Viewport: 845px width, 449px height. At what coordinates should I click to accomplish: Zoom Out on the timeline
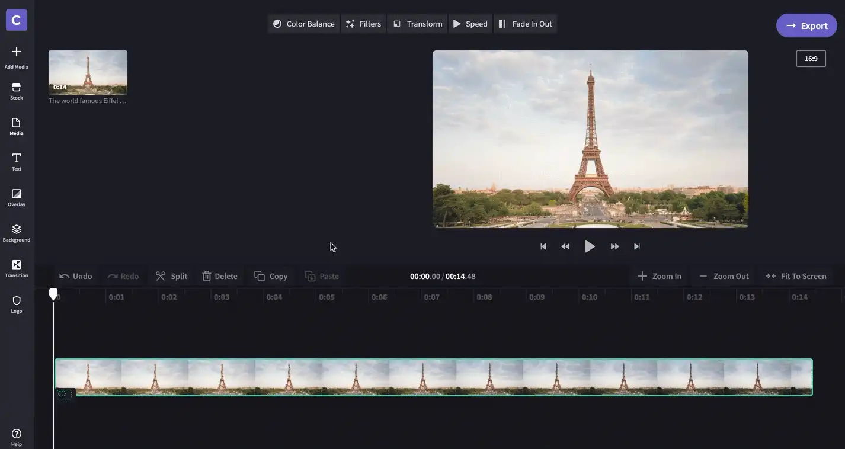tap(724, 276)
